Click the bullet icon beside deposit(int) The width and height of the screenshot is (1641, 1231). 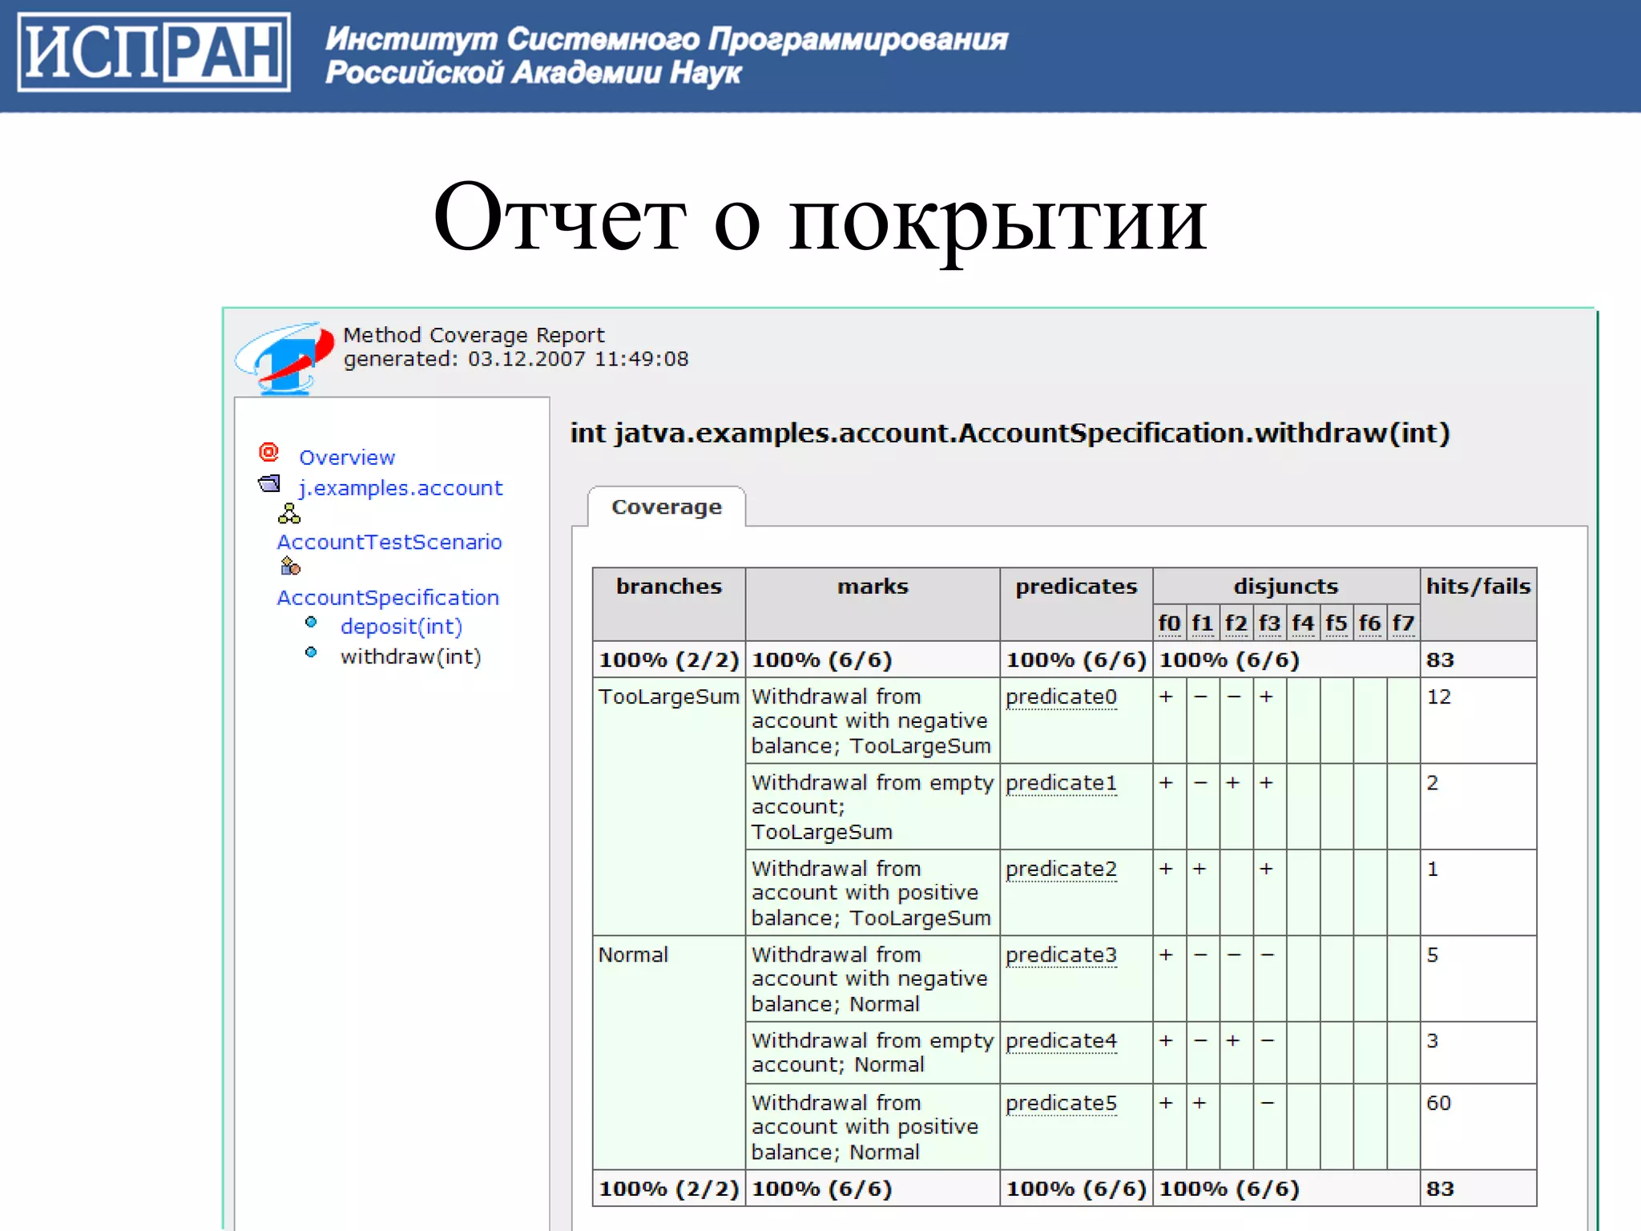click(x=311, y=622)
